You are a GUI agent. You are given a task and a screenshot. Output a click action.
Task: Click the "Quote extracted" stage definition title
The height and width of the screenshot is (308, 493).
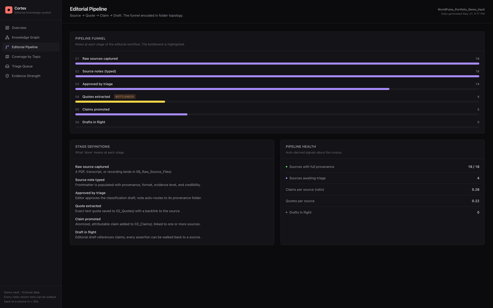88,206
